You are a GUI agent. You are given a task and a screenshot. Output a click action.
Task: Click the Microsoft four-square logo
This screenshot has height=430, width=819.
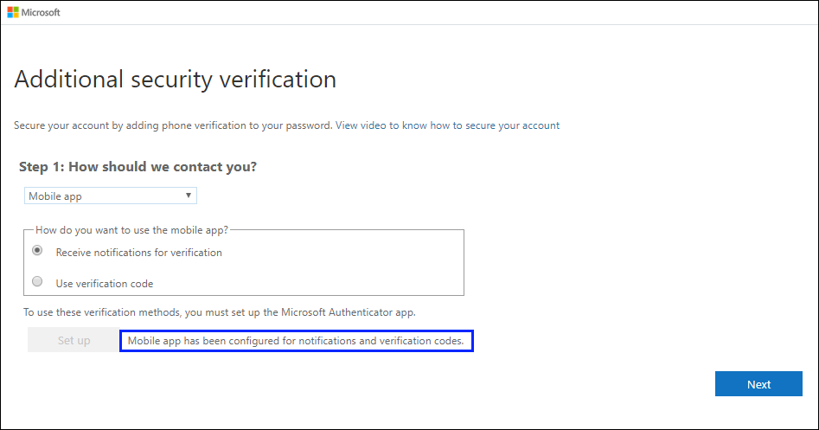coord(13,12)
